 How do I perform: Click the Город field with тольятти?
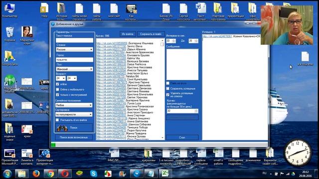pos(74,60)
